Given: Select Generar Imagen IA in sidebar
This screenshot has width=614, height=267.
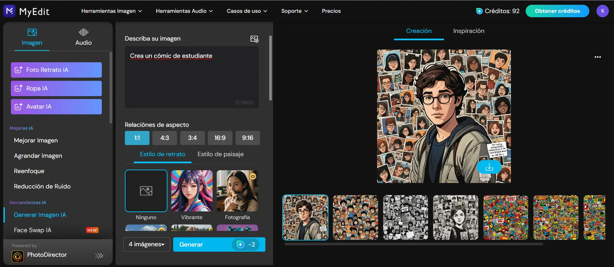Looking at the screenshot, I should point(40,215).
